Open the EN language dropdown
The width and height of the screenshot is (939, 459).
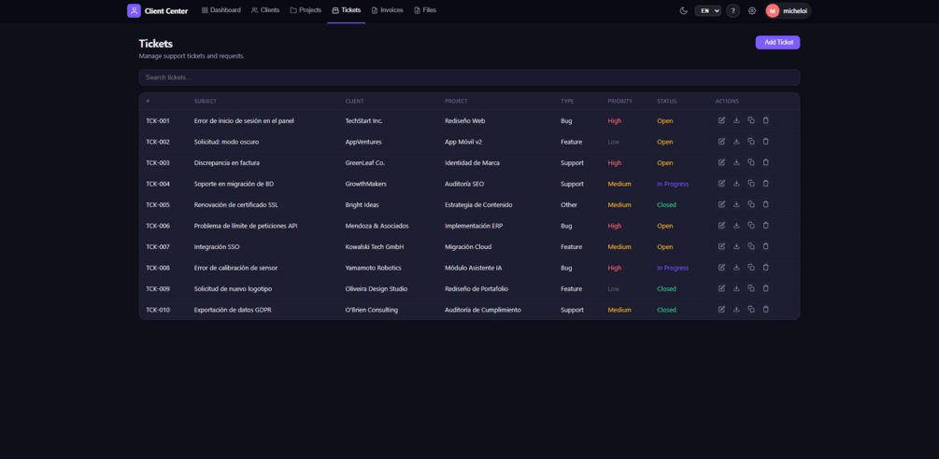pos(708,11)
